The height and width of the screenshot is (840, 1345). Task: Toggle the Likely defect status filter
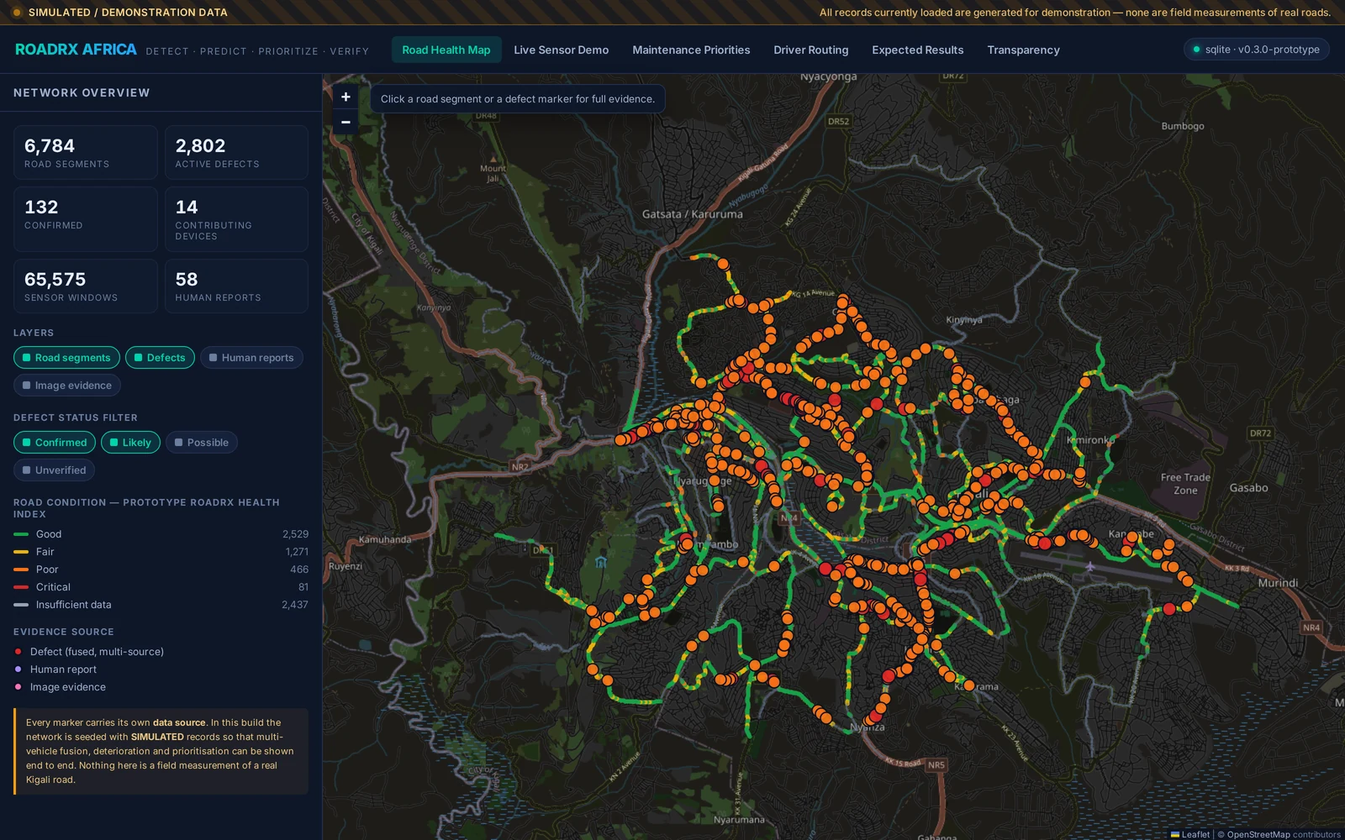(x=130, y=443)
